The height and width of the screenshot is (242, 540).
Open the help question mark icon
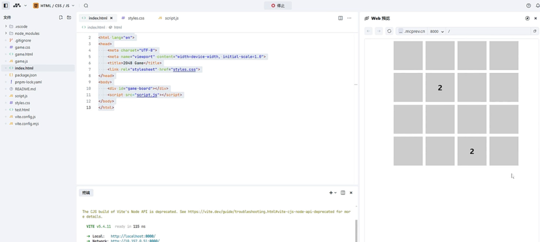[528, 5]
